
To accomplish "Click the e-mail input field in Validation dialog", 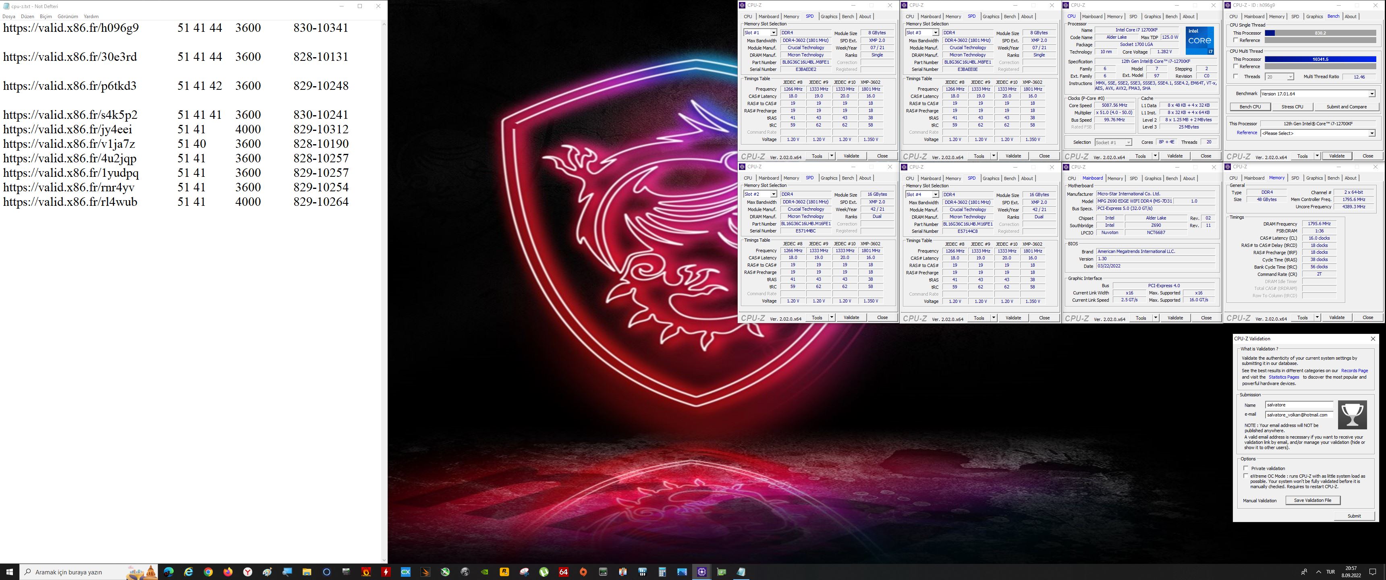I will tap(1299, 415).
